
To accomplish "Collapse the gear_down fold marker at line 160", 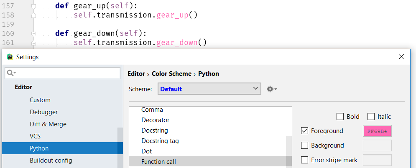I will click(x=33, y=34).
